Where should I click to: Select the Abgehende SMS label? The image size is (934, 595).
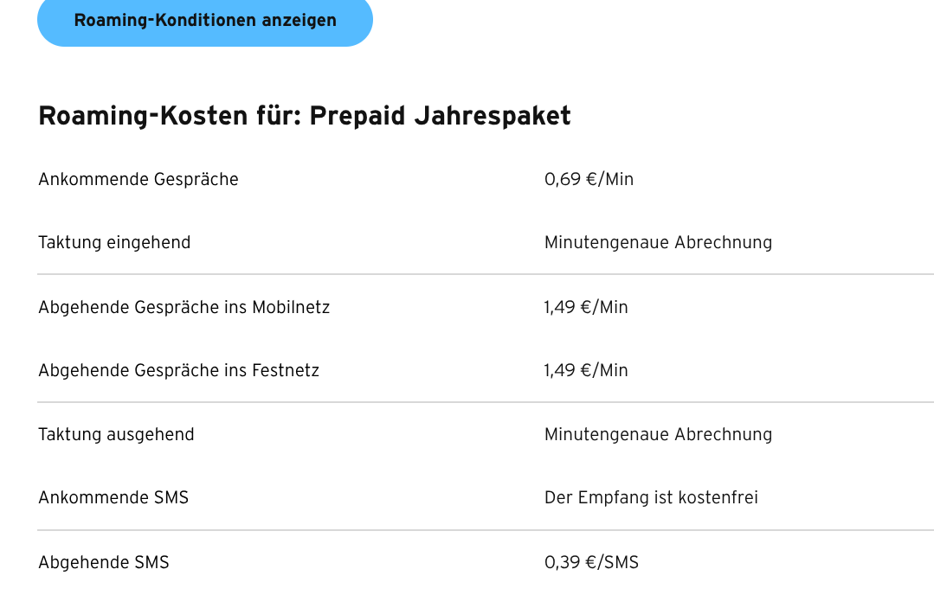coord(104,562)
